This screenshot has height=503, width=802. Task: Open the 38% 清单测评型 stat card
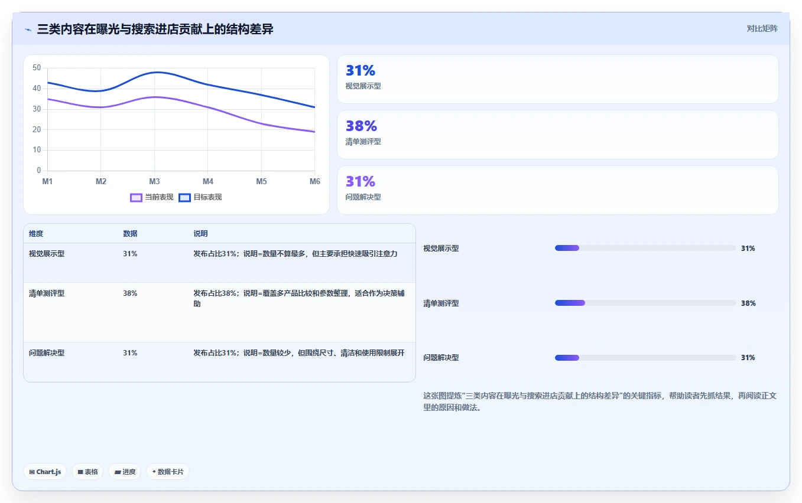(x=557, y=135)
